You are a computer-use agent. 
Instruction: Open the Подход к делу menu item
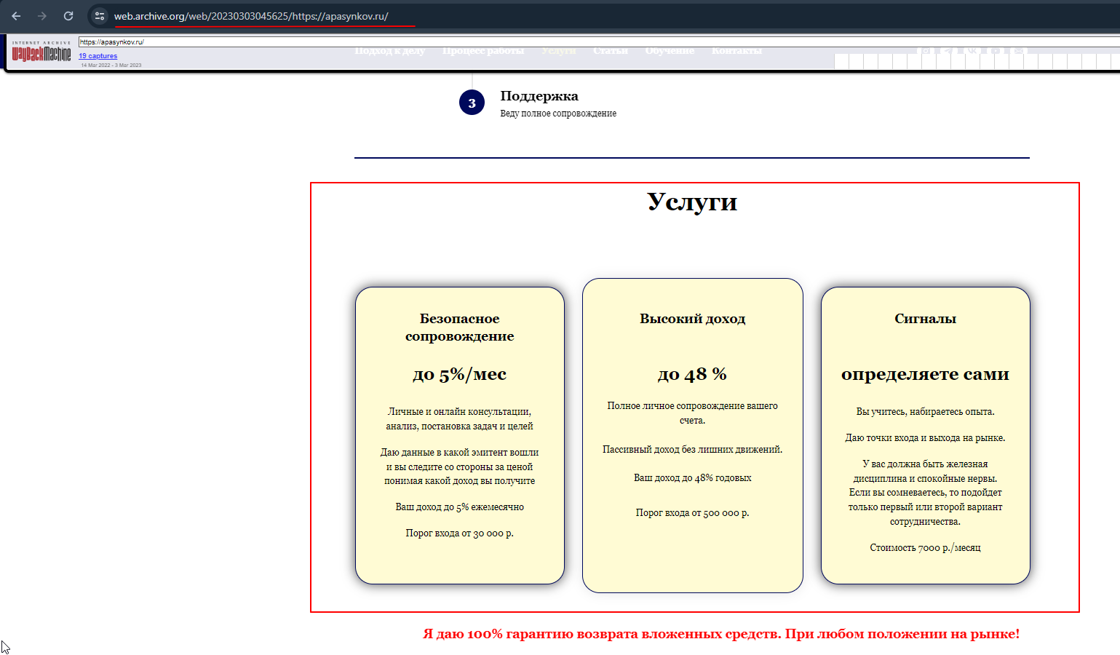(x=390, y=51)
